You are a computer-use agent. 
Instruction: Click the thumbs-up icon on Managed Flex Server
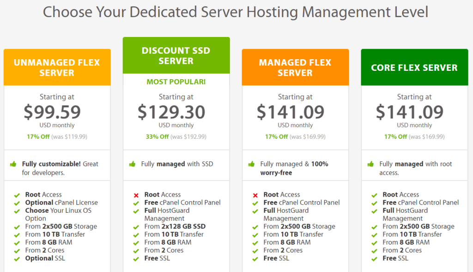(250, 164)
